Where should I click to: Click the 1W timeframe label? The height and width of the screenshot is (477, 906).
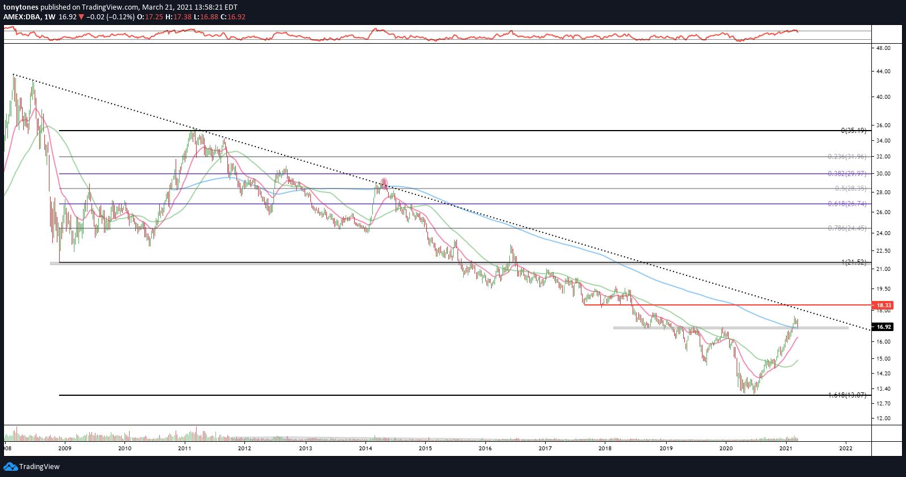point(49,17)
